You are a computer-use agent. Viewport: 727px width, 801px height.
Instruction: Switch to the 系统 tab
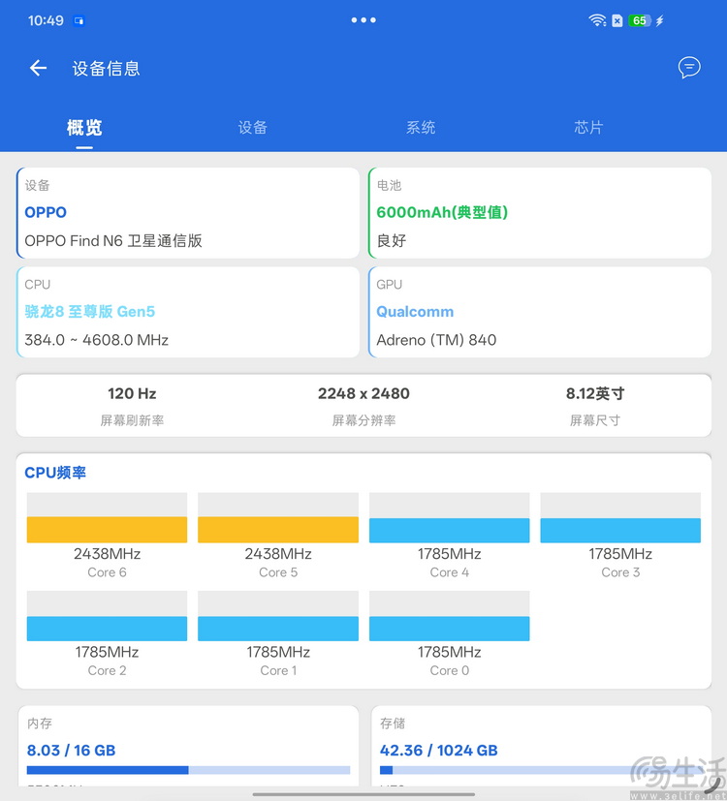[x=421, y=128]
